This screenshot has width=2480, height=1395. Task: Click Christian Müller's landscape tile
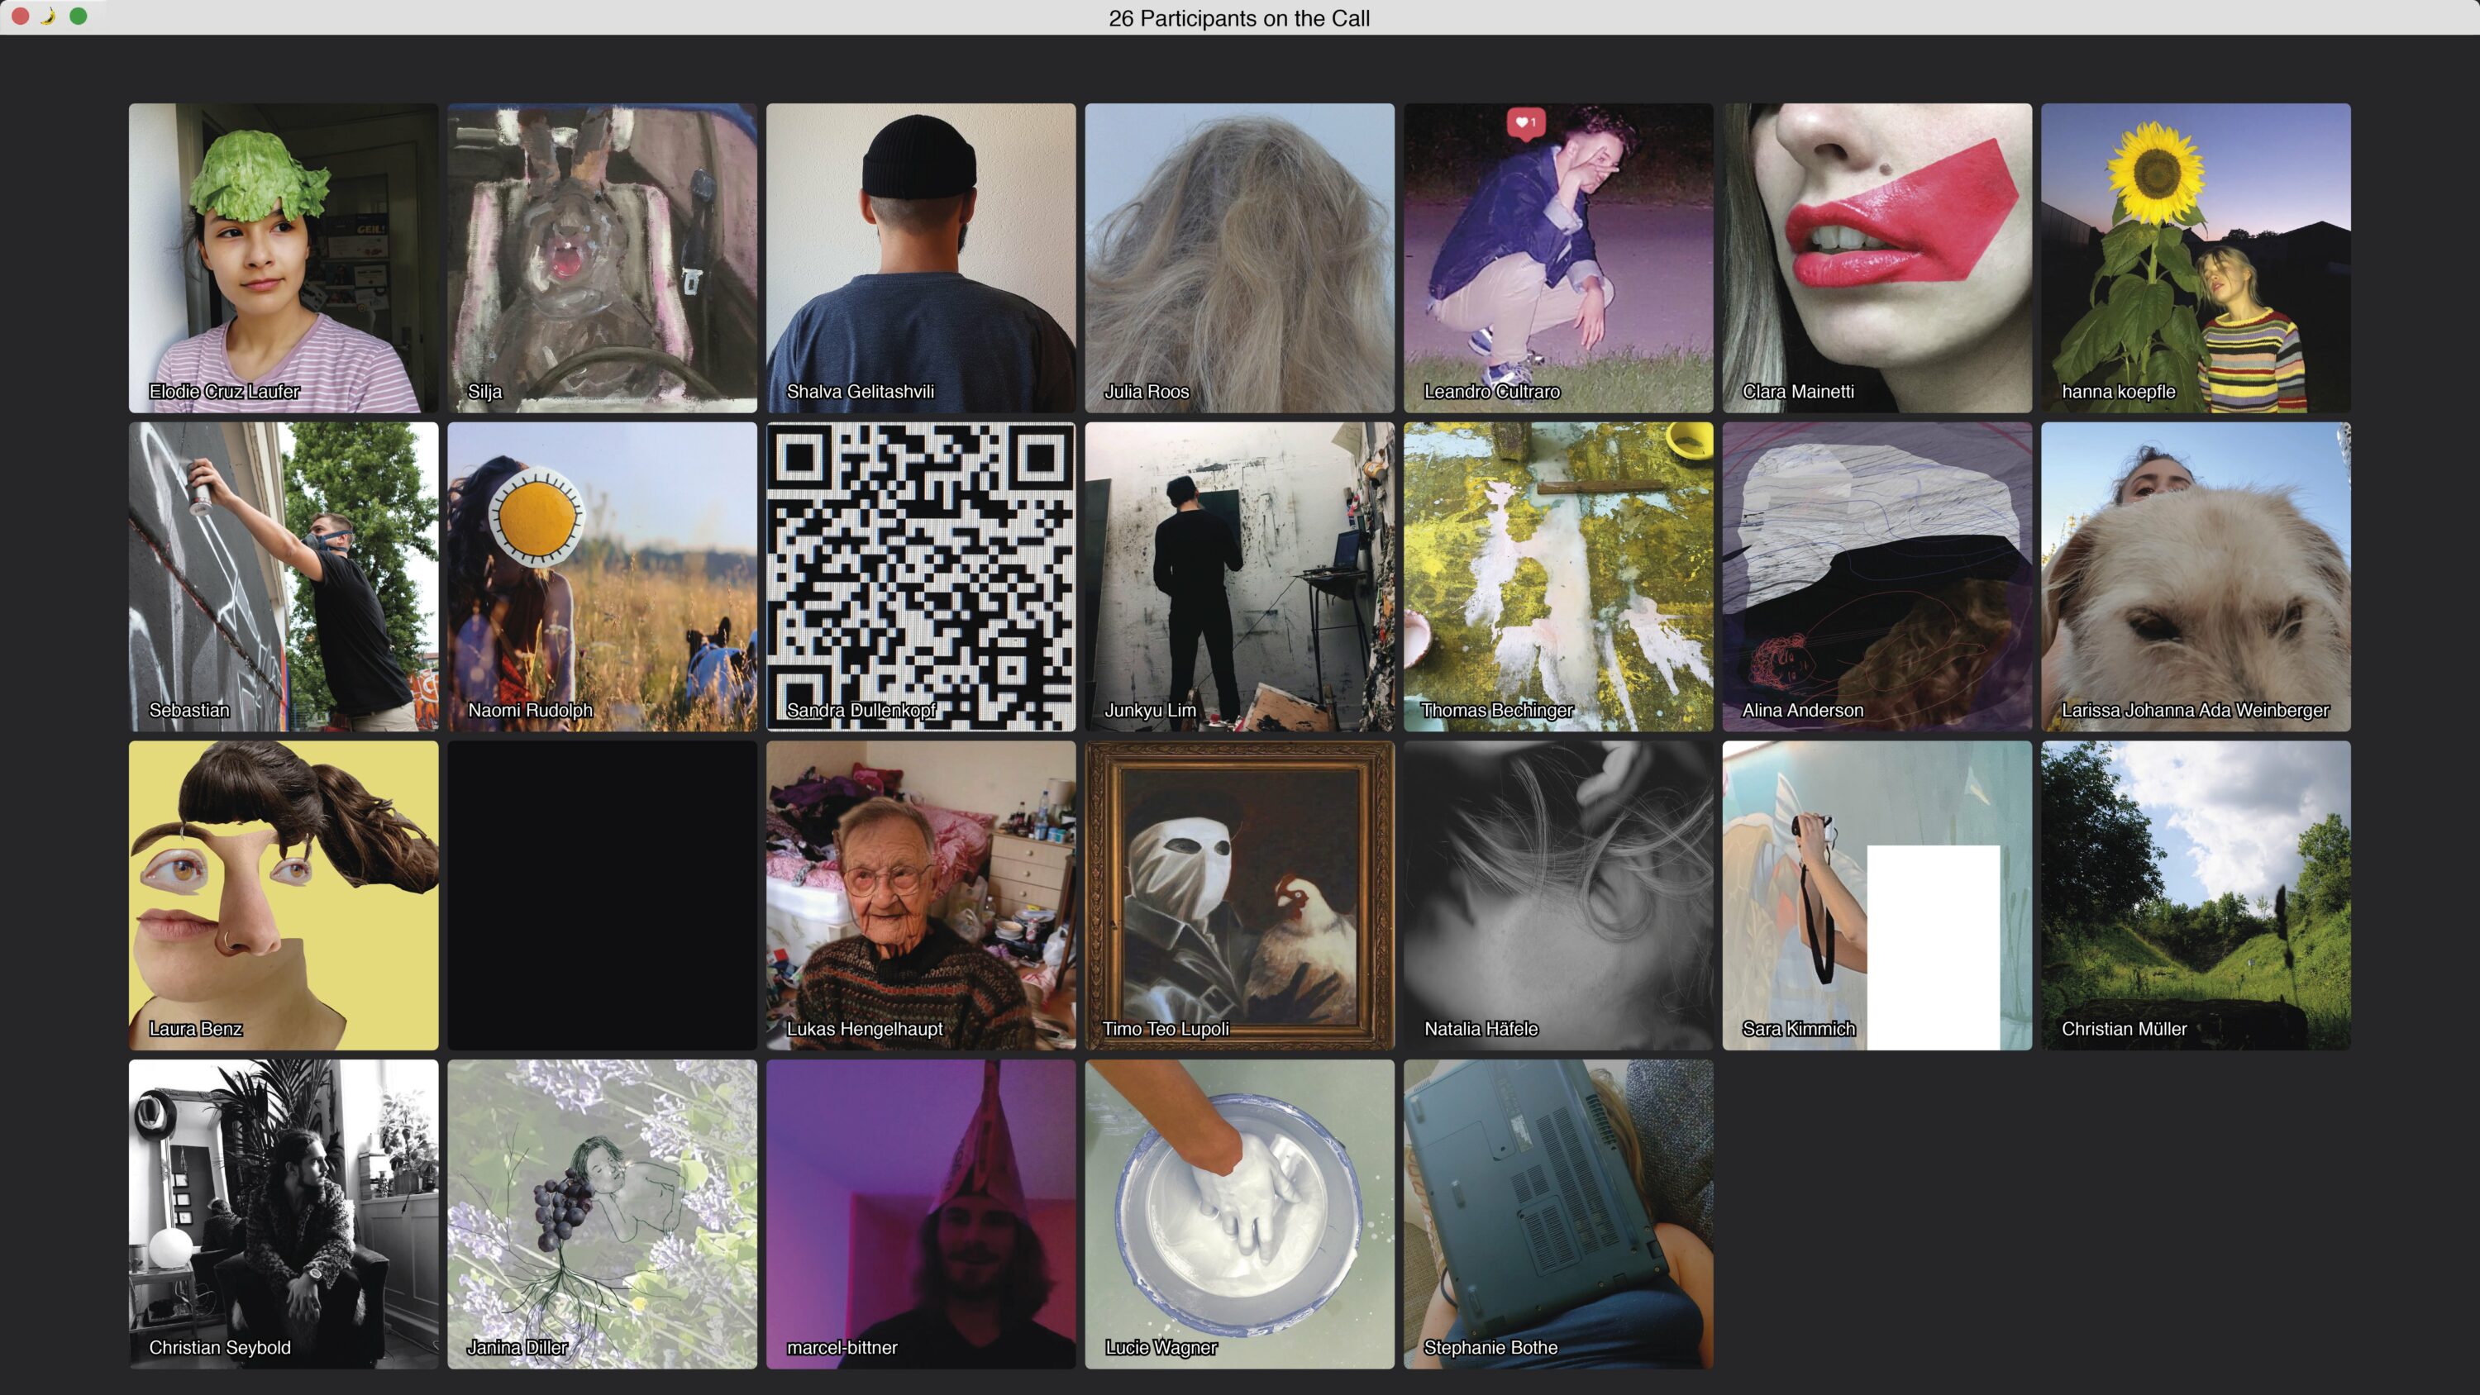click(x=2195, y=895)
